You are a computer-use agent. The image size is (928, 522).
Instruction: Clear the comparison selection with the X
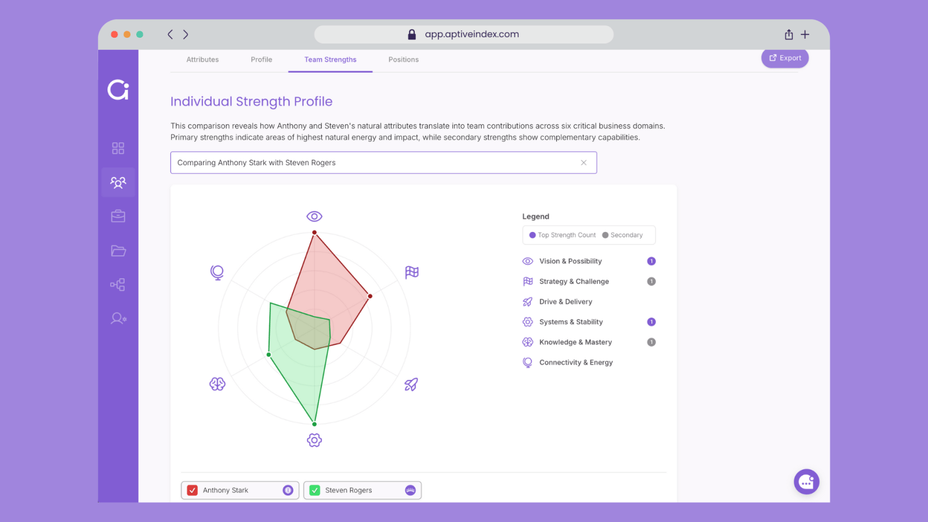583,163
